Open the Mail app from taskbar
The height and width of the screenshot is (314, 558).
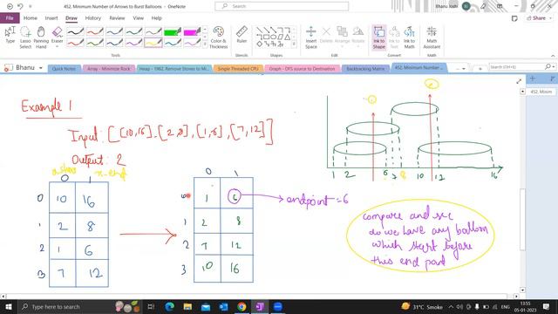coord(206,306)
